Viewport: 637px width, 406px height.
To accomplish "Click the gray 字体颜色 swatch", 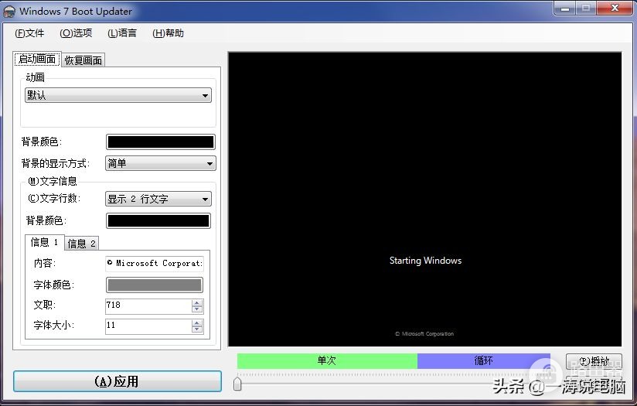I will tap(155, 285).
